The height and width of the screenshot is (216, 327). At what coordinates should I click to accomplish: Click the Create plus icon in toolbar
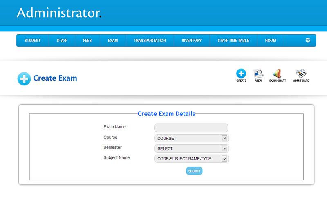coord(241,74)
